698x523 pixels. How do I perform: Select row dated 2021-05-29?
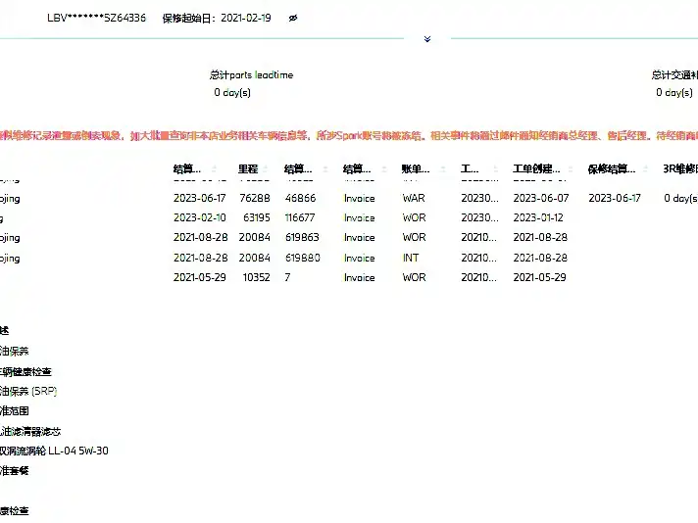(349, 277)
